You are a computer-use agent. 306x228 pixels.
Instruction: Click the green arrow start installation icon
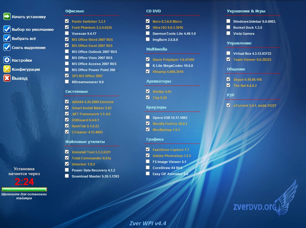click(x=7, y=16)
